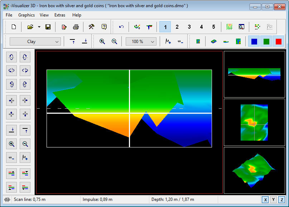The image size is (289, 207).
Task: Toggle the blue color channel
Action: [254, 41]
